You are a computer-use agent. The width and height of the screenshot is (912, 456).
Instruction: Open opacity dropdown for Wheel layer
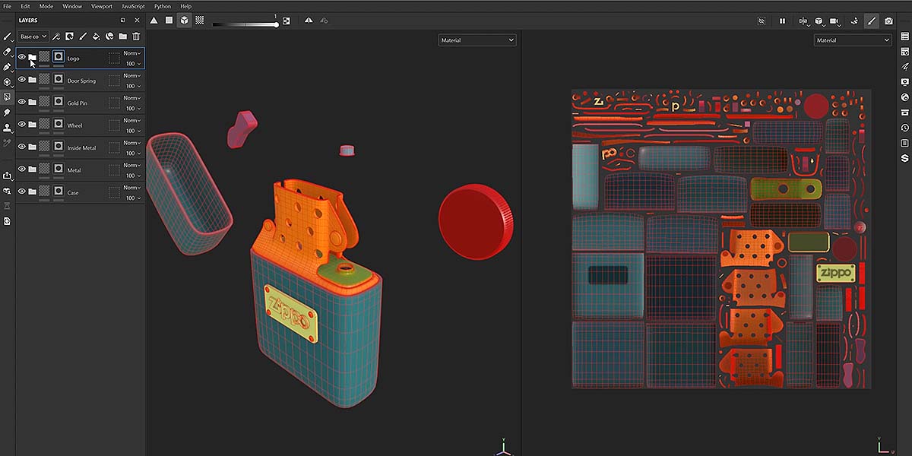coord(132,131)
